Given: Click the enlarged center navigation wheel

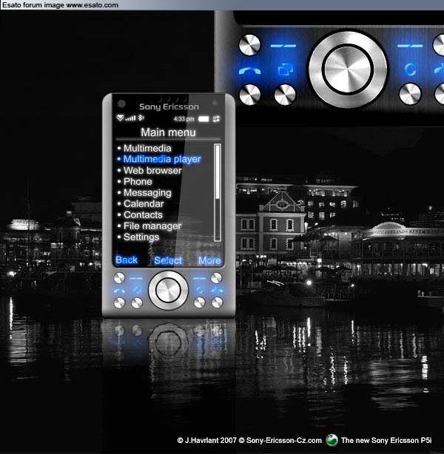Looking at the screenshot, I should [x=348, y=70].
